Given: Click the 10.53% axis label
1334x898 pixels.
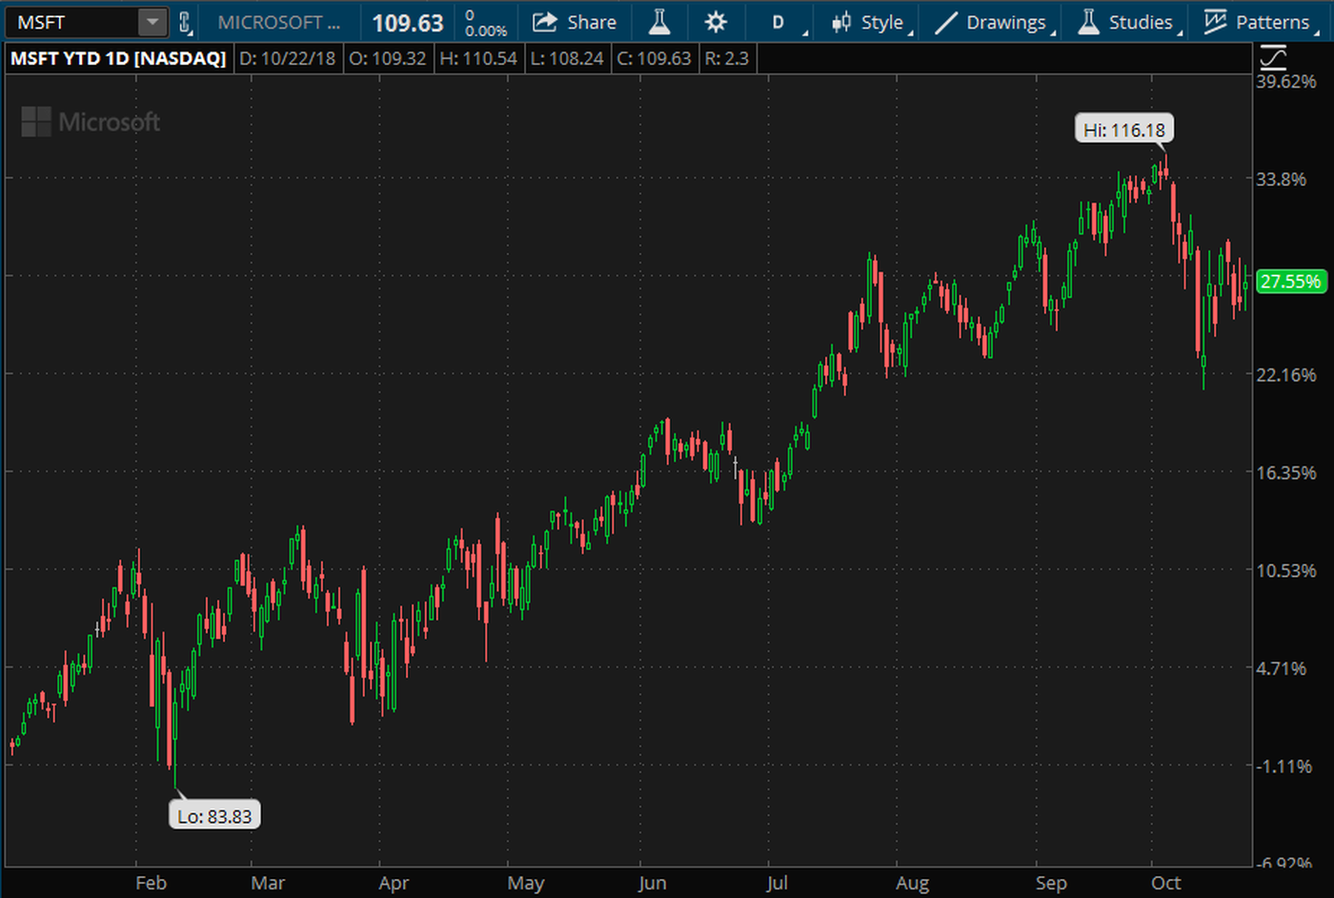Looking at the screenshot, I should point(1285,570).
